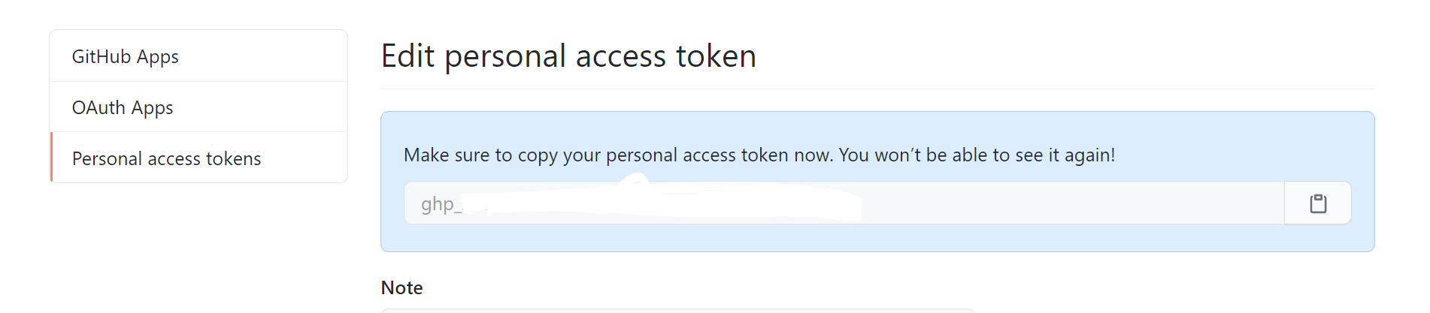This screenshot has height=313, width=1430.
Task: Click the Note field label
Action: tap(401, 287)
